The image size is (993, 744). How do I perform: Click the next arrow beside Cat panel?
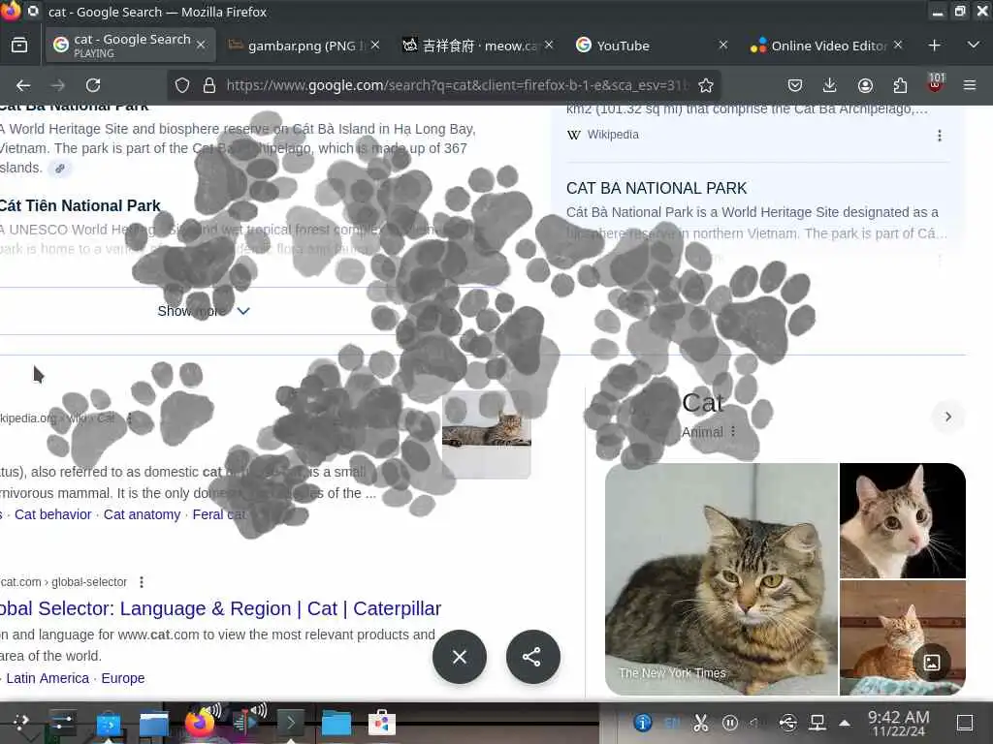tap(947, 417)
